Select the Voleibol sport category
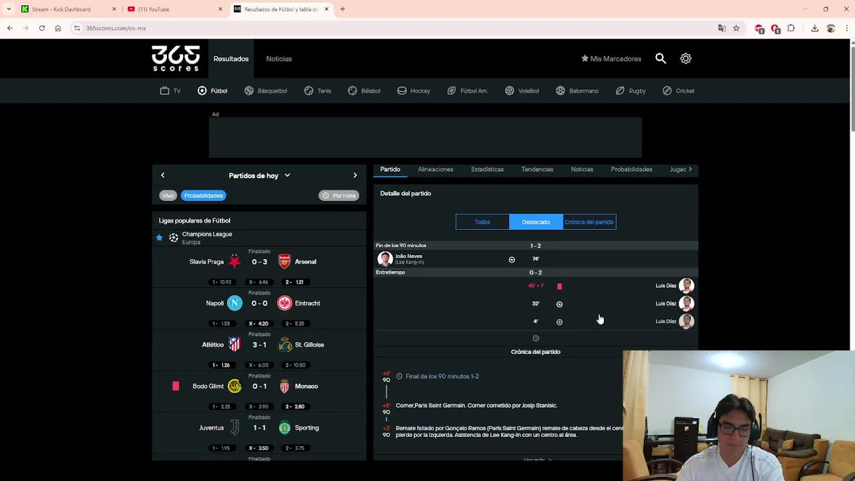 (522, 91)
